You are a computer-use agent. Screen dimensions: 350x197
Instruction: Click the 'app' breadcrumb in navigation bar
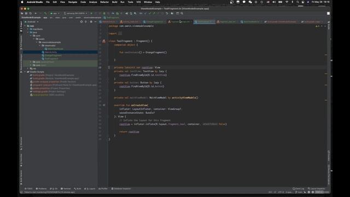[45, 18]
